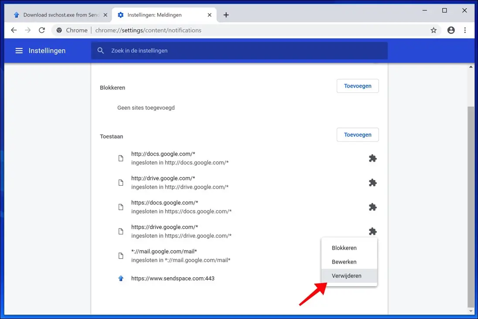Click the http://docs.google.com/* entry text
The image size is (478, 319).
[163, 154]
